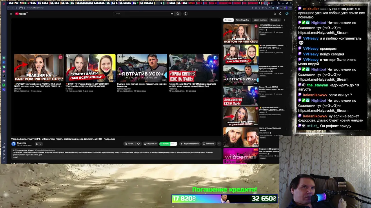Image resolution: width=371 pixels, height=208 pixels.
Task: Open options for Киянин 17 разів sidebar video
Action: pyautogui.click(x=286, y=88)
